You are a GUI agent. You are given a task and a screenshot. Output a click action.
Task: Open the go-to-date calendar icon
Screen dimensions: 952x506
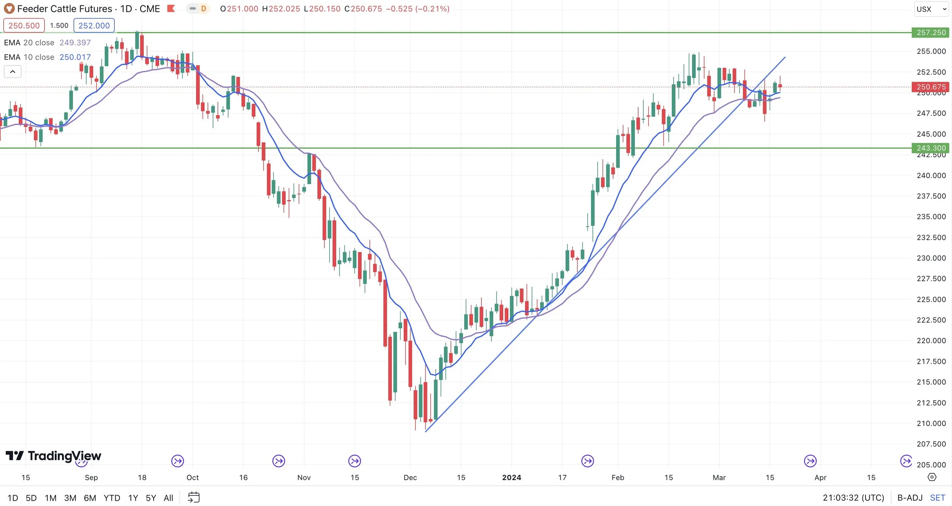[194, 497]
